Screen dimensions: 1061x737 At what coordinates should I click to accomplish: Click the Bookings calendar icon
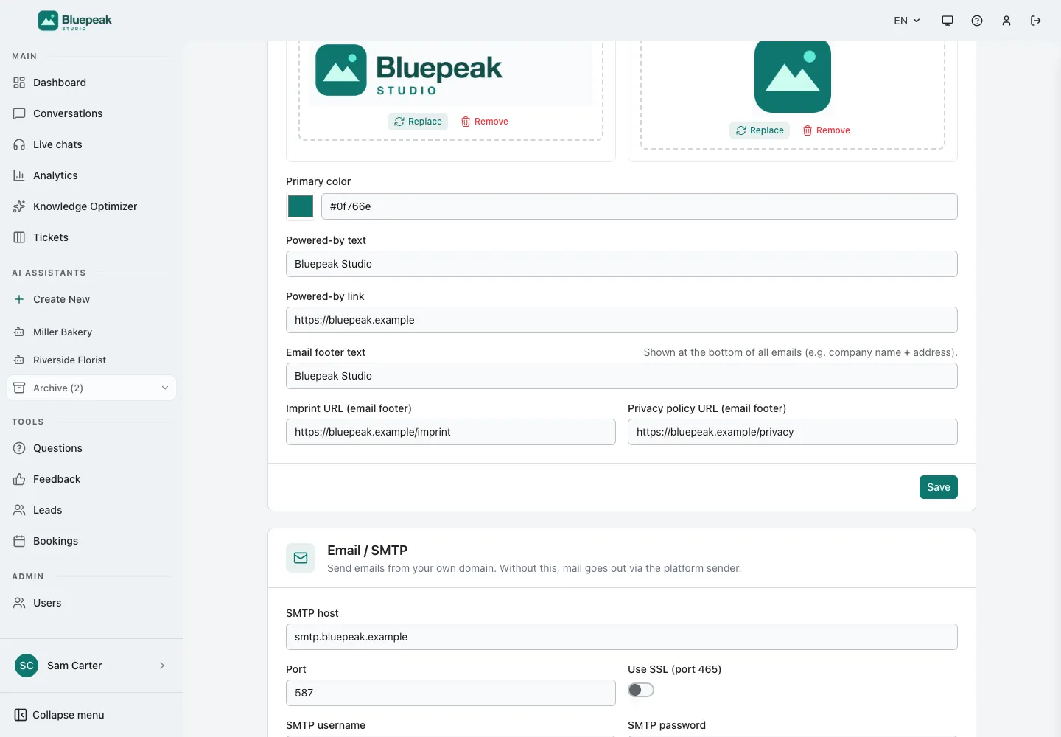click(x=19, y=541)
